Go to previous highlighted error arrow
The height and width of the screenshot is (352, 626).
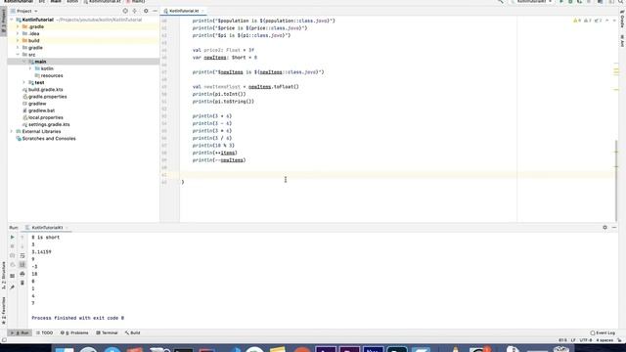[607, 21]
